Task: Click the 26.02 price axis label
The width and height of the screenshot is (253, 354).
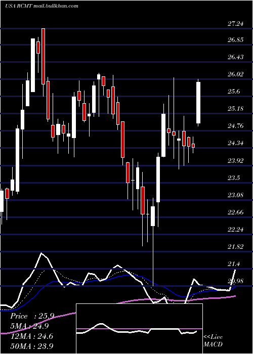Action: 235,74
